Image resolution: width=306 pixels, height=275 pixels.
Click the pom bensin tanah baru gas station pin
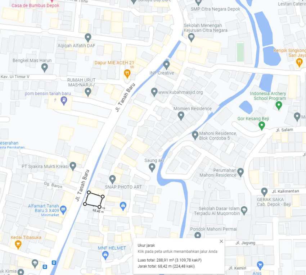(x=64, y=101)
